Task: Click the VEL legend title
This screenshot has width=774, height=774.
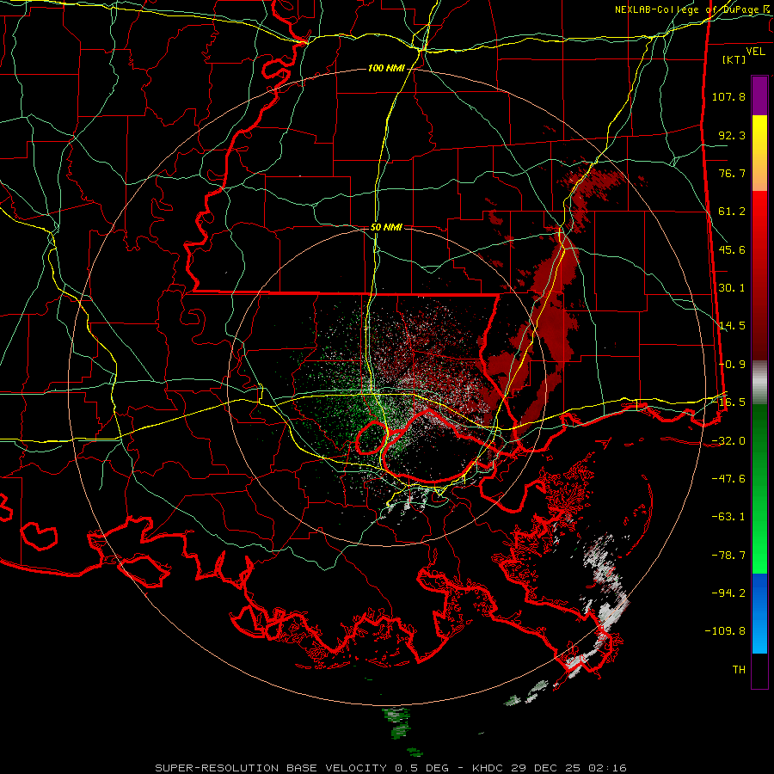Action: 755,52
